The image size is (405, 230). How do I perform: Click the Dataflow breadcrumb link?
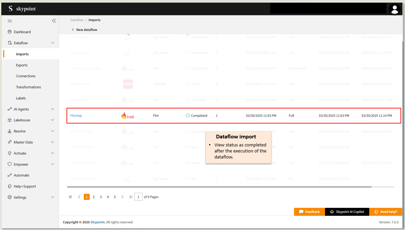[x=77, y=20]
